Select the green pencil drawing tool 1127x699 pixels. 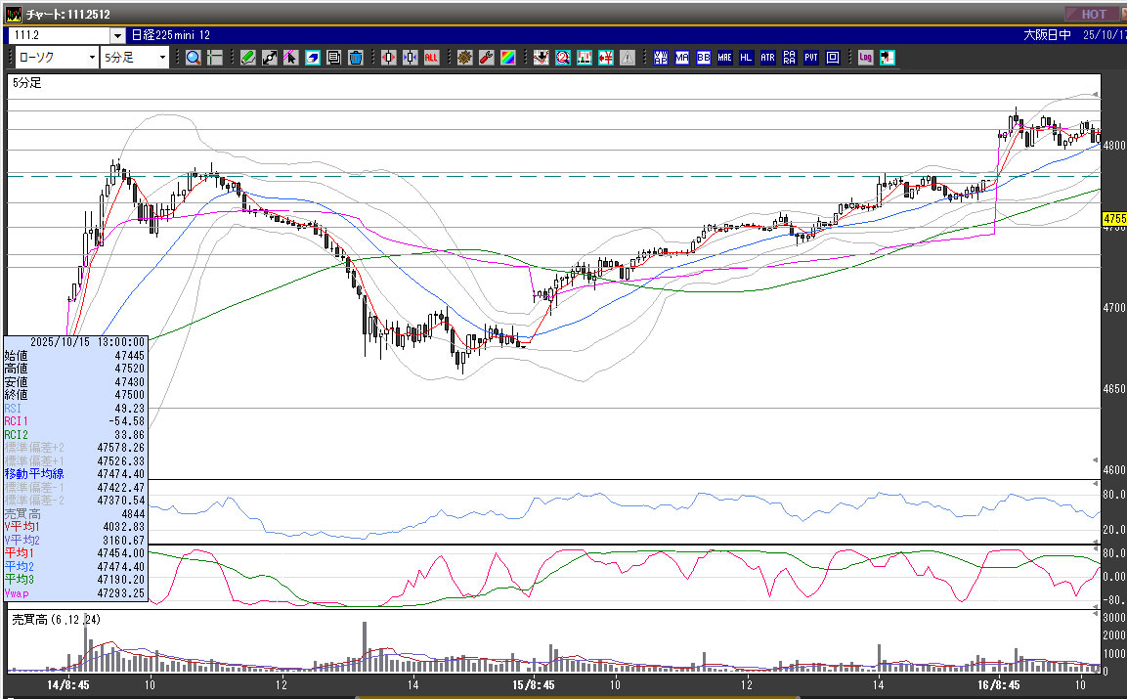248,58
